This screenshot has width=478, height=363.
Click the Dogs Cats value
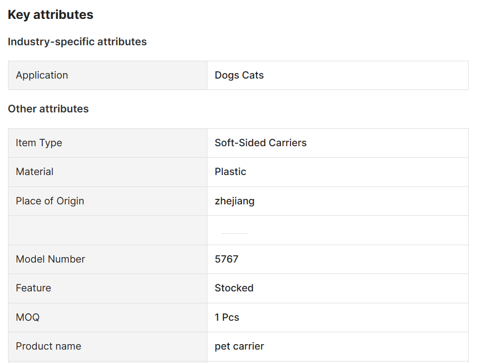point(239,75)
